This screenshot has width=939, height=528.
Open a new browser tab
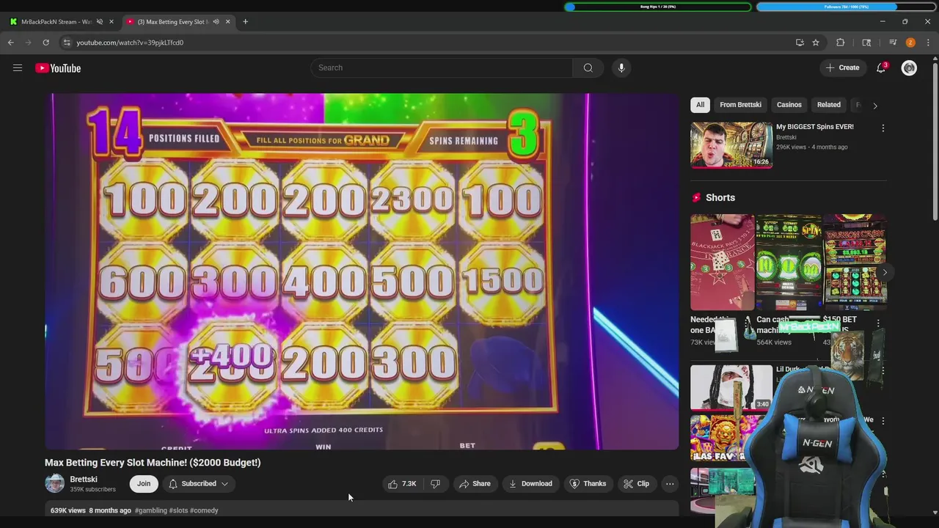pos(245,21)
